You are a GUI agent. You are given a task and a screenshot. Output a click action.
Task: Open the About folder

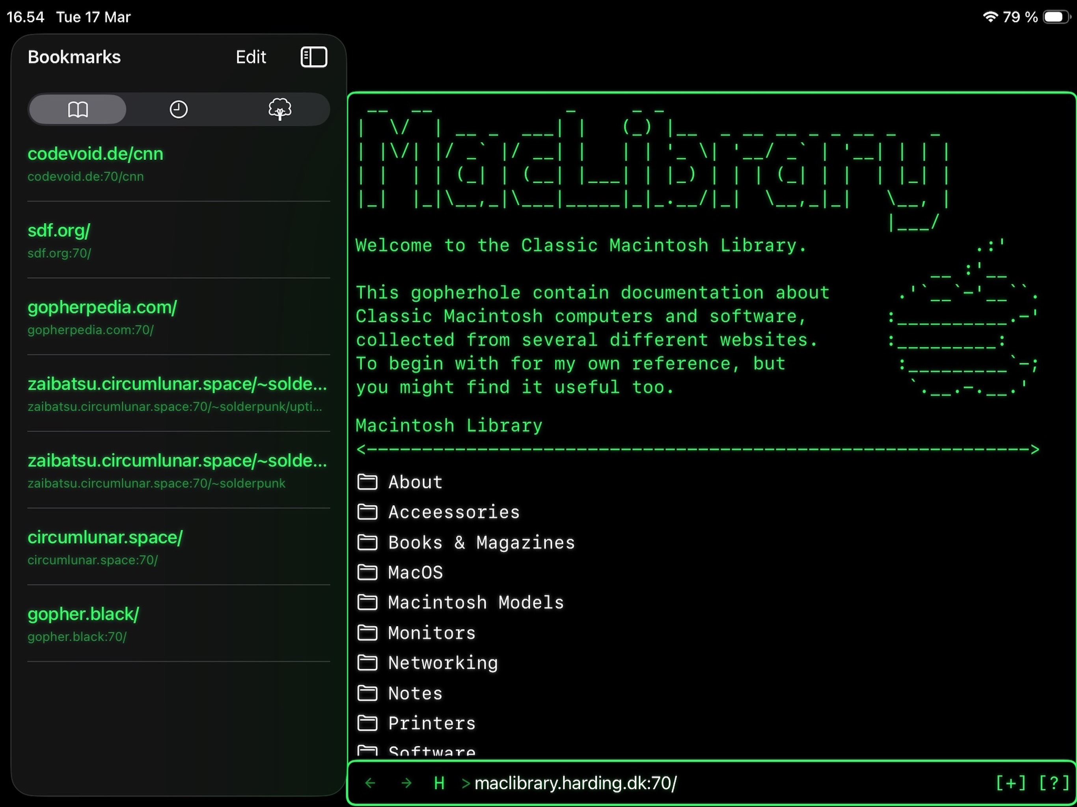click(400, 482)
